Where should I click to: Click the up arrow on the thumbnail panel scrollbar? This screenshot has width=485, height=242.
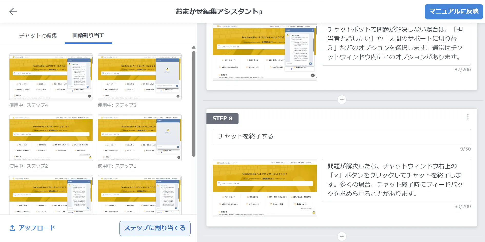point(194,47)
